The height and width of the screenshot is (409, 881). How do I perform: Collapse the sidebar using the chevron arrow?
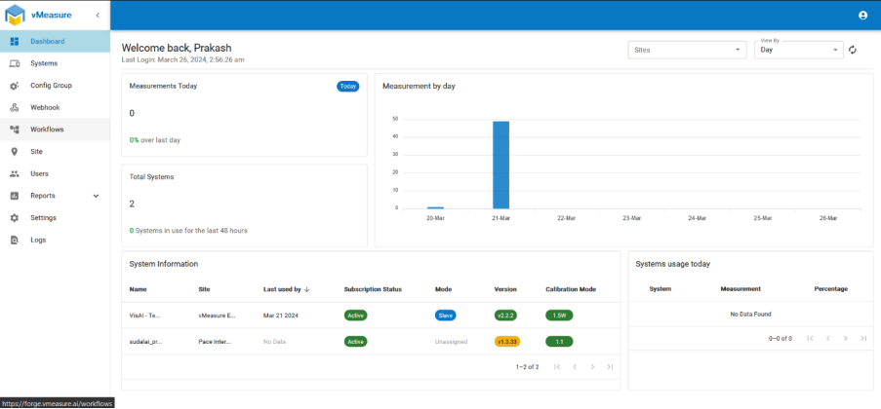coord(98,16)
